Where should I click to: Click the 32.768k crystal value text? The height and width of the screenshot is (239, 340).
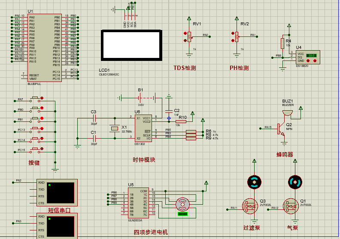click(127, 132)
